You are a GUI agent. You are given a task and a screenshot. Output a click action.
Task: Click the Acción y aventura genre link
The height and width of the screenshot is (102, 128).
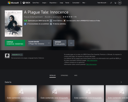pos(53,17)
